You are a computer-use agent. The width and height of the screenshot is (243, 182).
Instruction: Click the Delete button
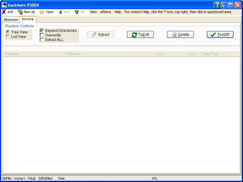click(x=180, y=34)
